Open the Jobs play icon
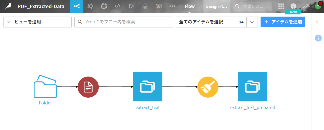Viewport: 324px width, 130px height. (x=131, y=6)
